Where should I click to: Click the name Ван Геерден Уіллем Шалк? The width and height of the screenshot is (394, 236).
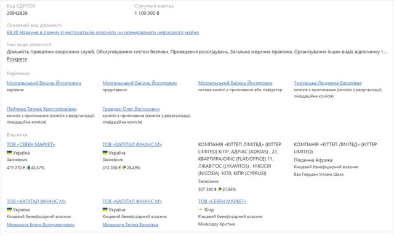point(319,174)
